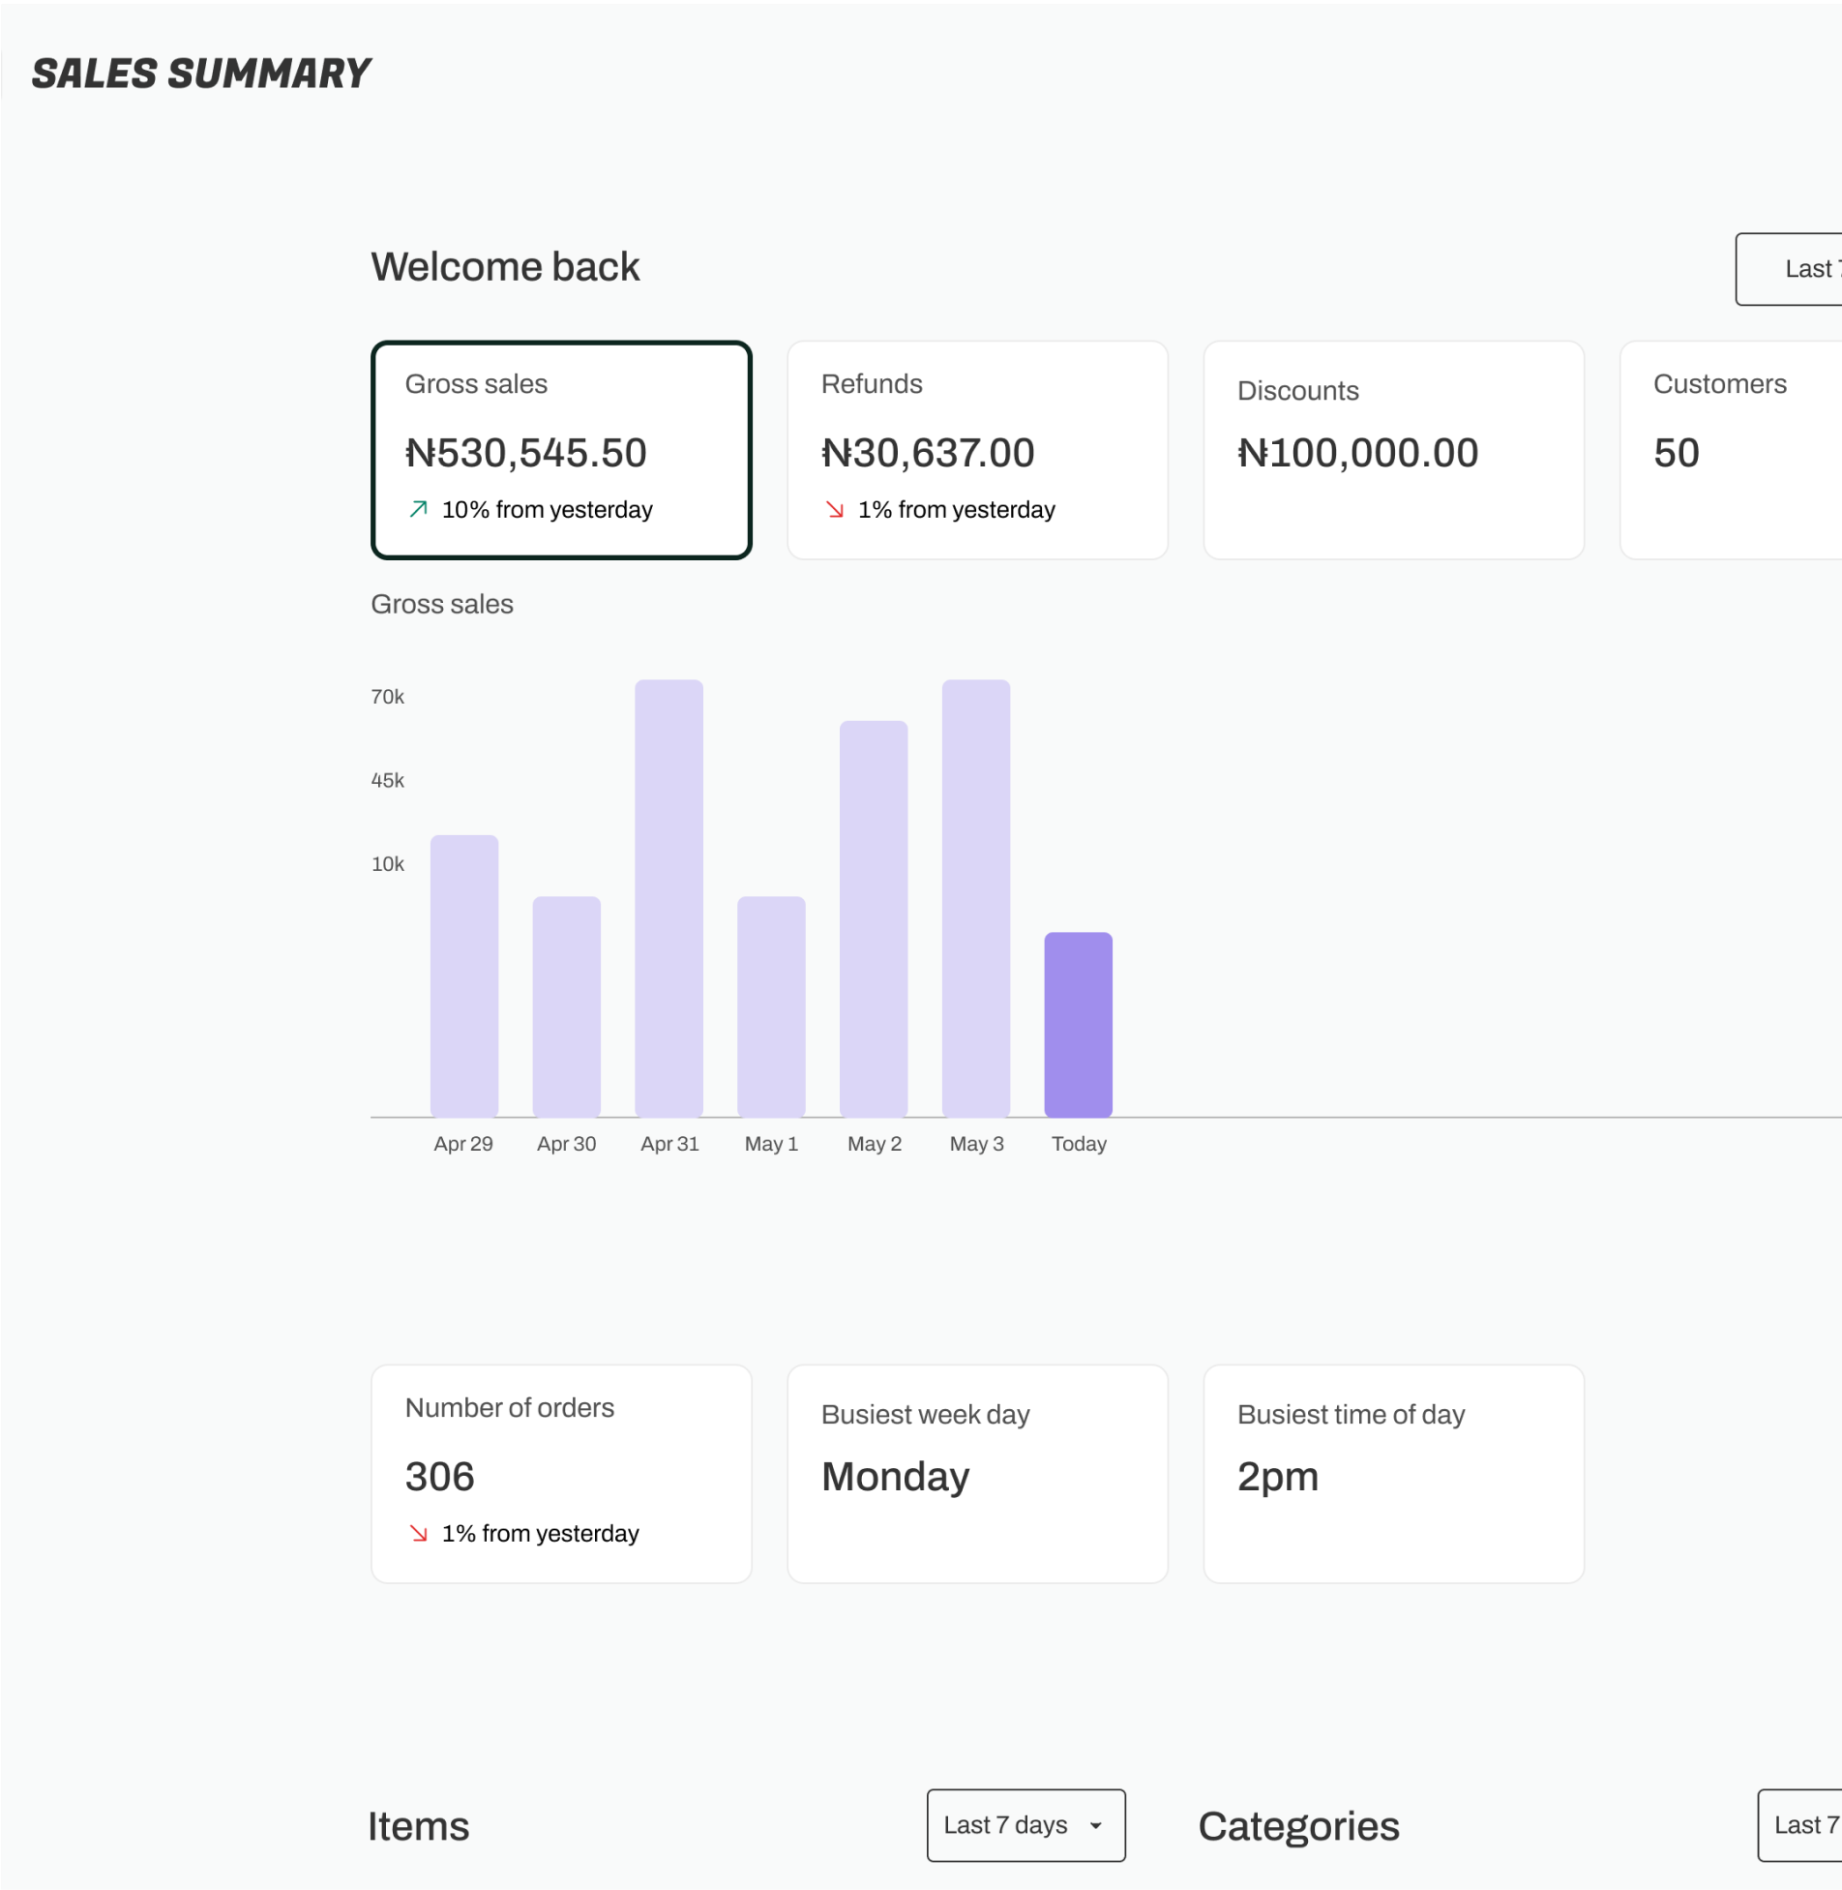
Task: Open the Busiest time of day card
Action: pyautogui.click(x=1393, y=1474)
